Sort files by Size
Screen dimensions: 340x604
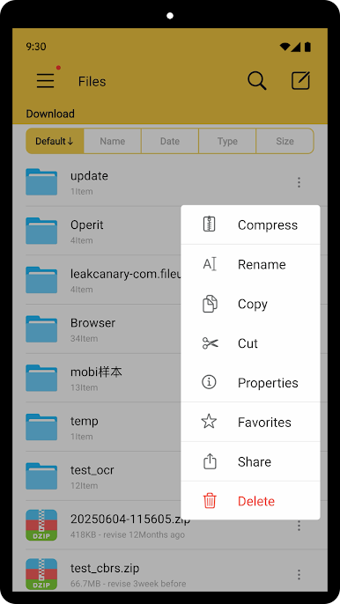point(285,141)
